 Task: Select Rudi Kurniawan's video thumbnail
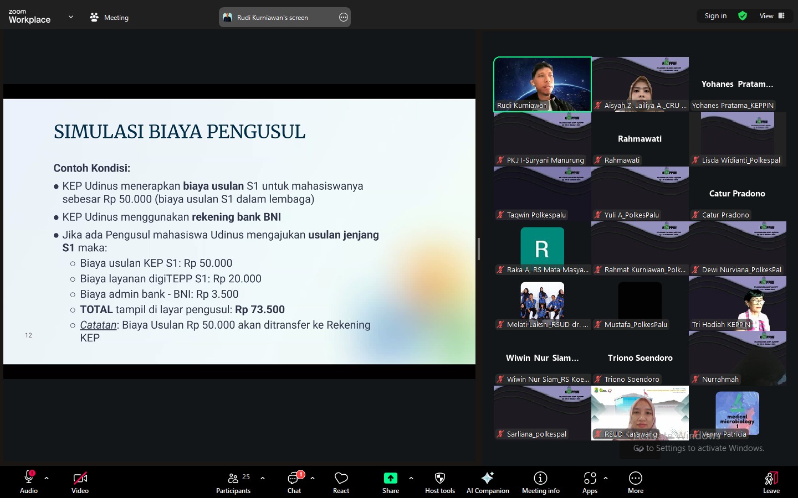(542, 84)
